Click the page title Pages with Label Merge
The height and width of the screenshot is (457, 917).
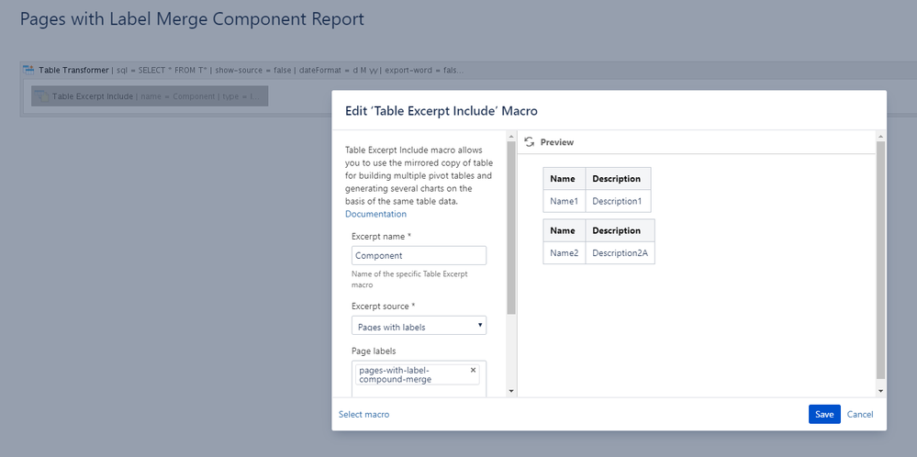[x=192, y=18]
